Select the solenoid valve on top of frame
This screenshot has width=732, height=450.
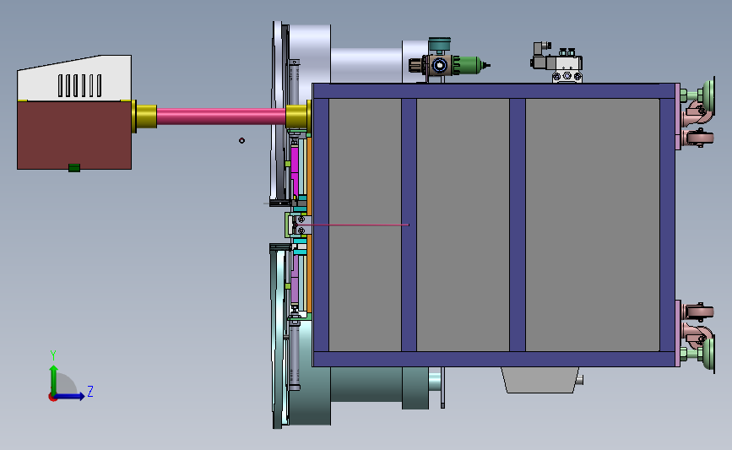point(556,62)
